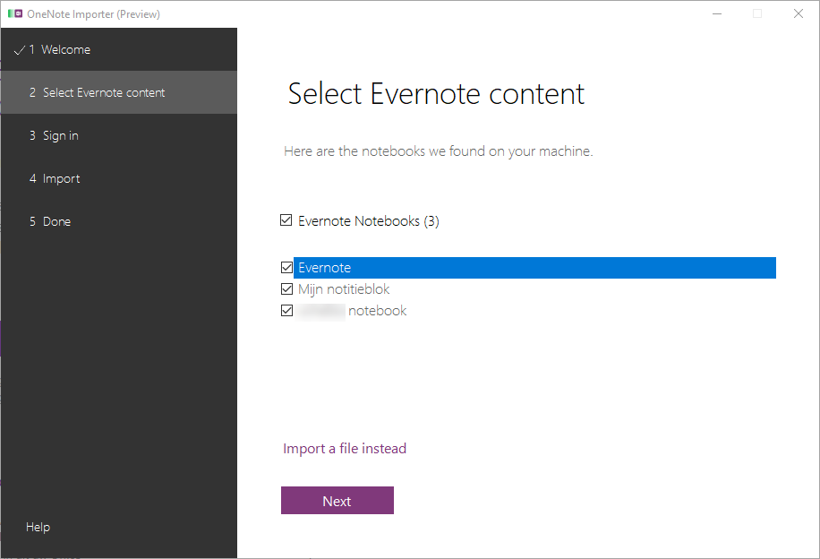Open "Import a file instead"
Viewport: 820px width, 559px height.
pyautogui.click(x=344, y=448)
